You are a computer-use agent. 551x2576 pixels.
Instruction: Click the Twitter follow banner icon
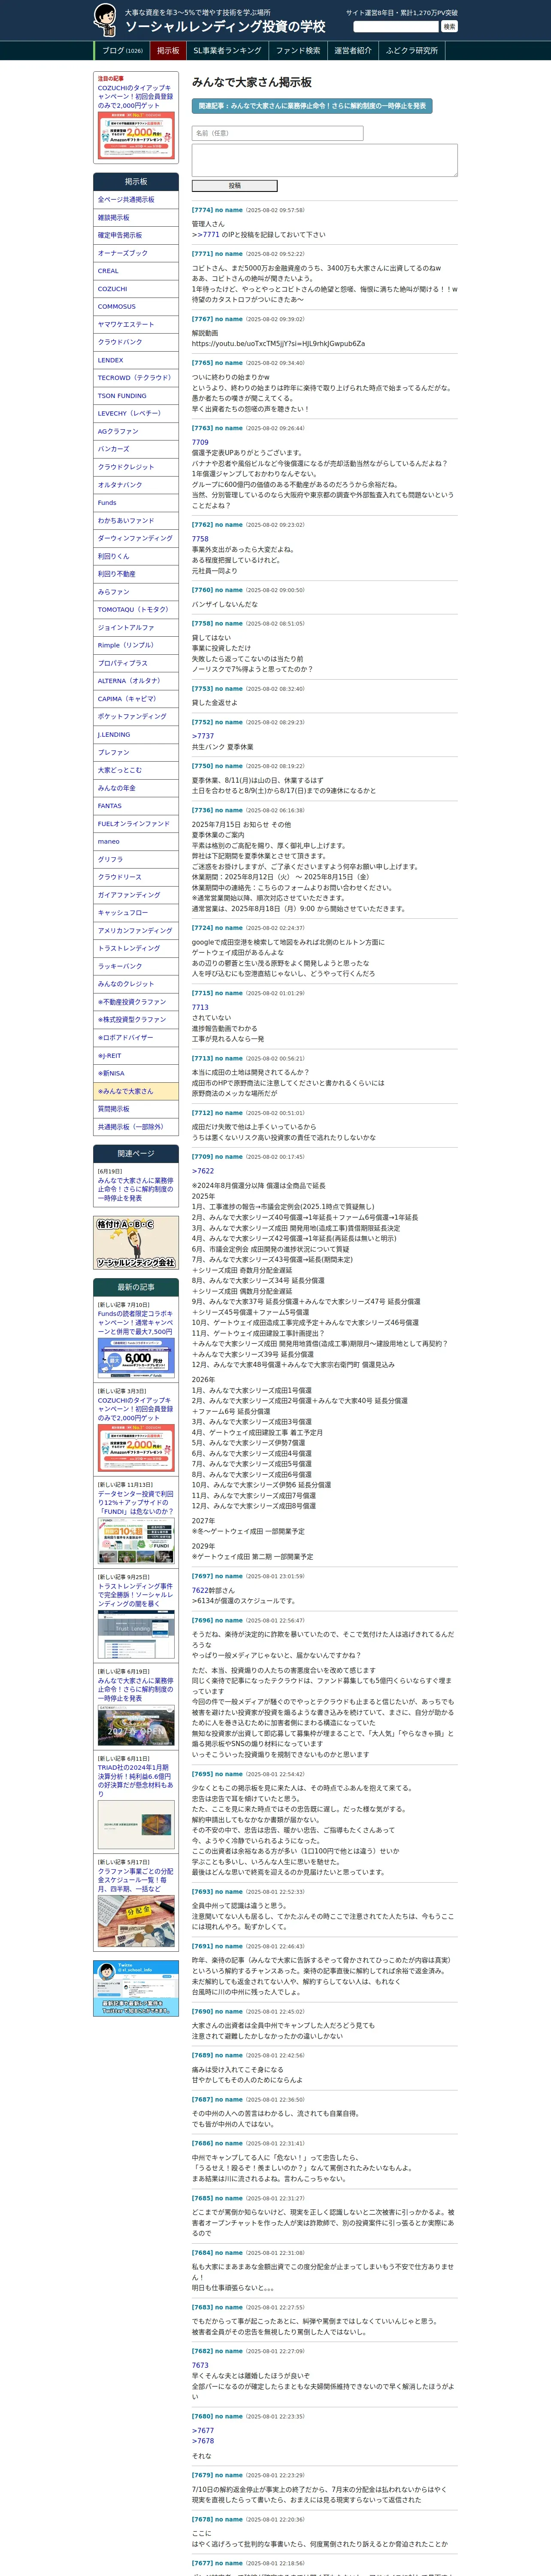pos(136,1987)
